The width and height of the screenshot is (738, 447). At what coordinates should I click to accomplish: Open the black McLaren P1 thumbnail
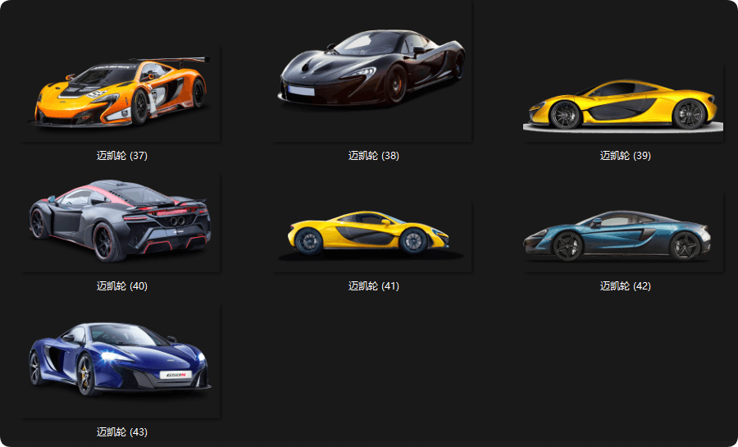[372, 70]
